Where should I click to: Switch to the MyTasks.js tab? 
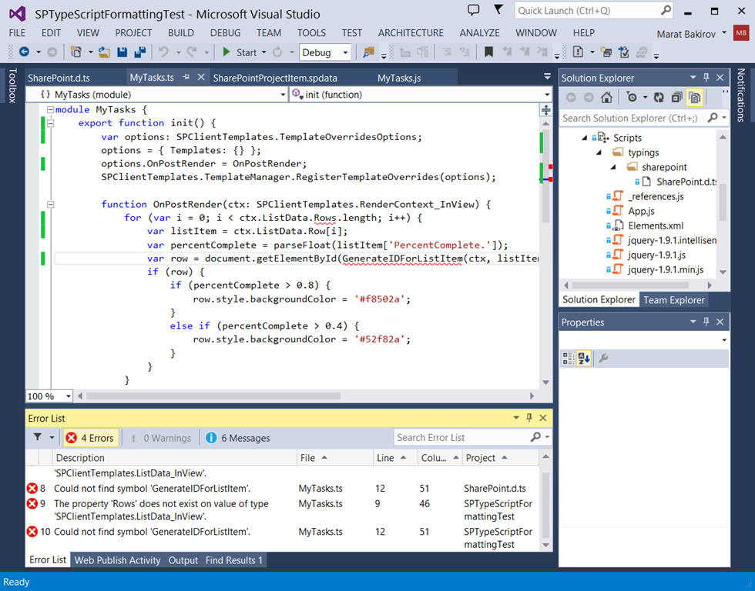[399, 78]
